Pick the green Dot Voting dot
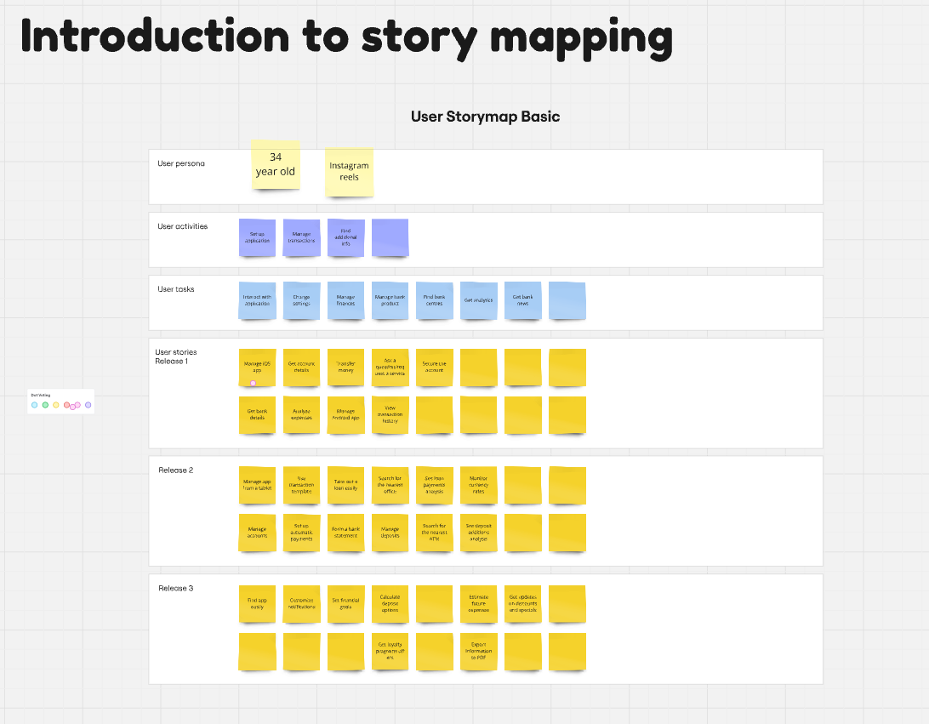This screenshot has height=724, width=929. [46, 405]
